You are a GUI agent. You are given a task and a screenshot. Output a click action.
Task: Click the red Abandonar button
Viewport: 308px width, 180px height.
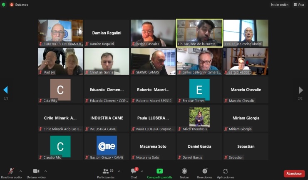click(294, 173)
